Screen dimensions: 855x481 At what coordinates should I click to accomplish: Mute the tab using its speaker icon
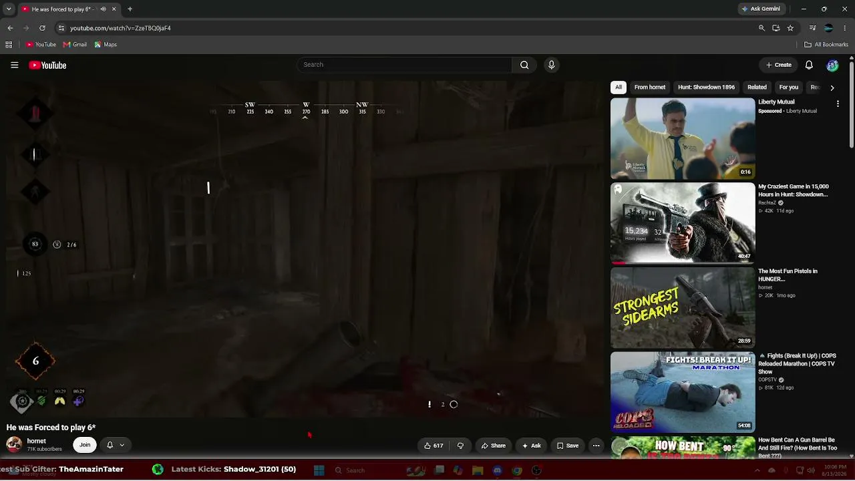click(103, 9)
